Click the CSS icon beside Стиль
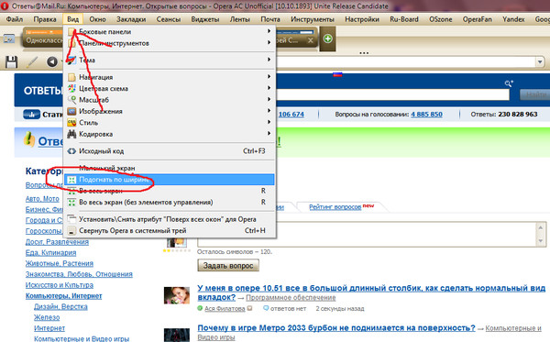 point(71,123)
